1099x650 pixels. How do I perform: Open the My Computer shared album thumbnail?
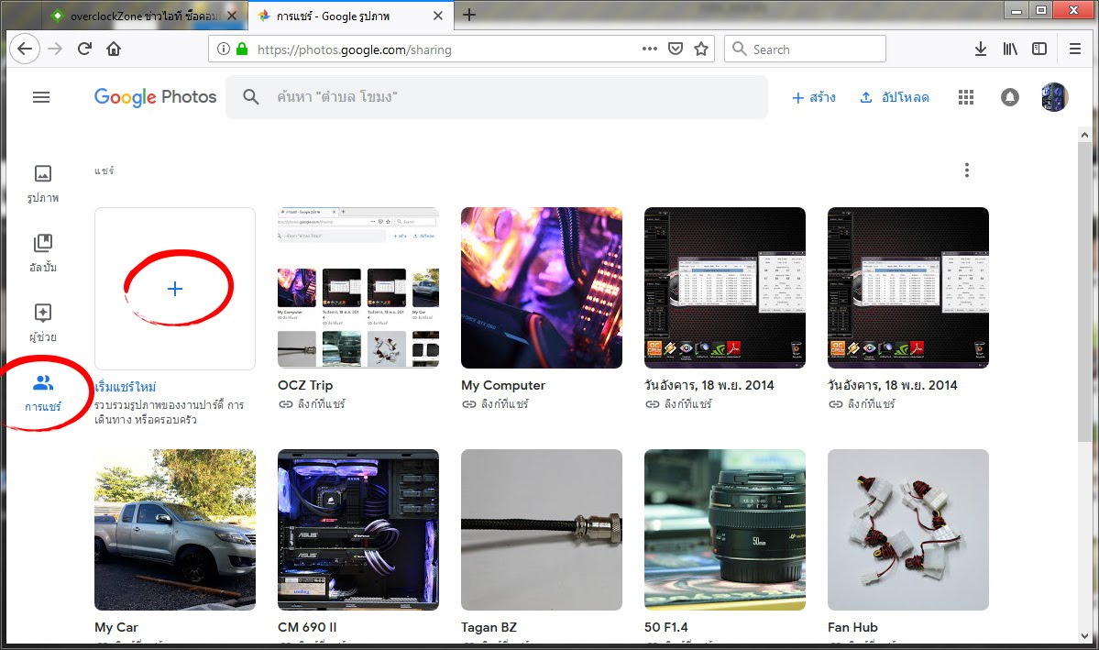(542, 288)
